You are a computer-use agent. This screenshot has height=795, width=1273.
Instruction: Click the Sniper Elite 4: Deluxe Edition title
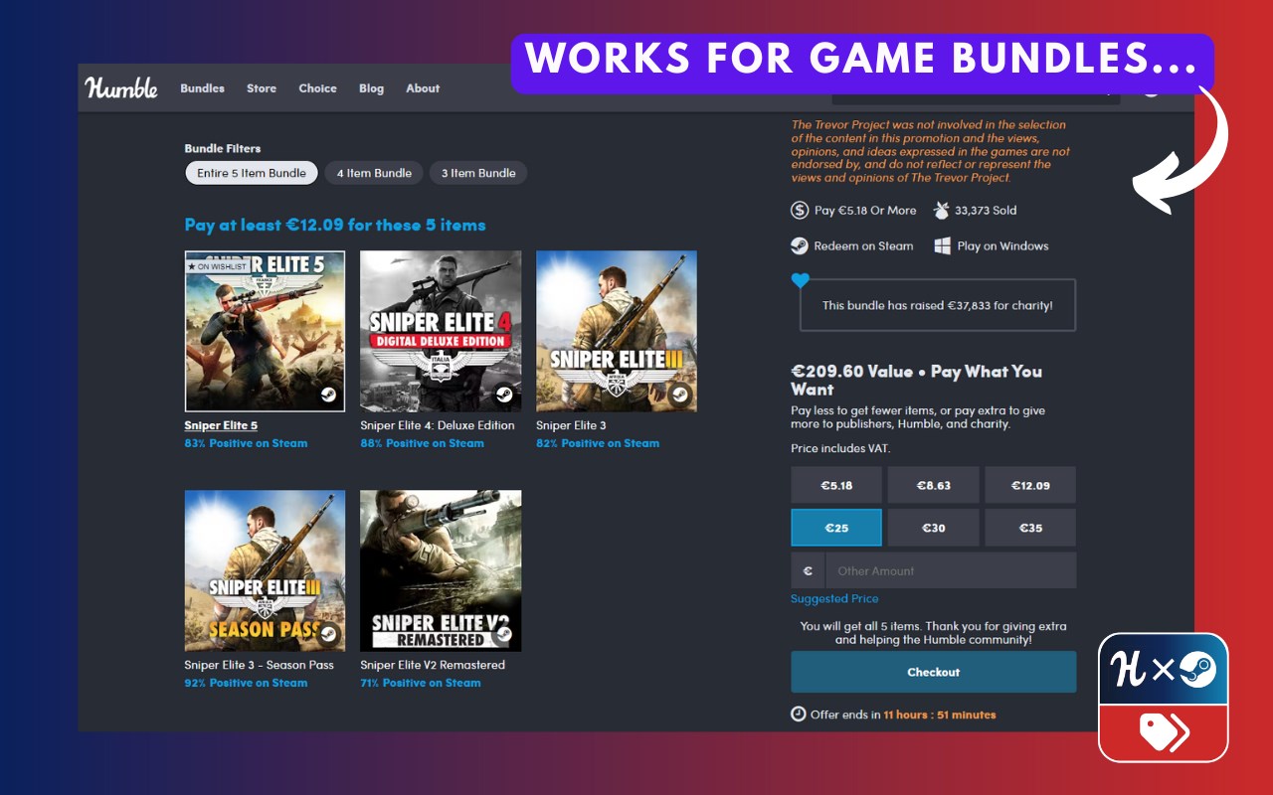point(438,425)
